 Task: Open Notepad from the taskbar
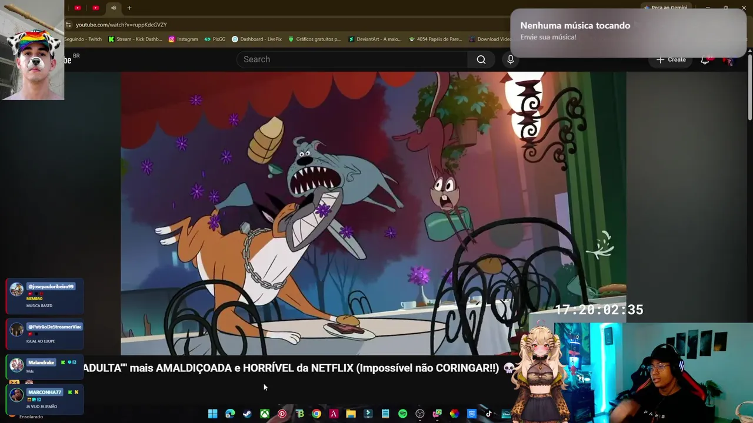tap(385, 414)
